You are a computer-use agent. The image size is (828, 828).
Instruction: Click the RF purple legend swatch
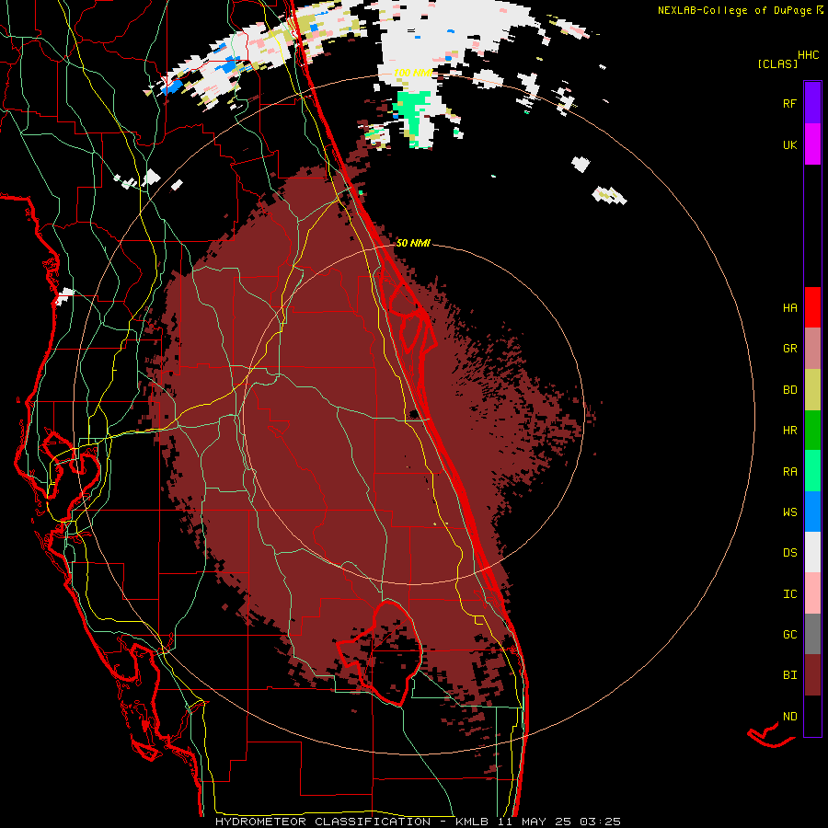812,103
